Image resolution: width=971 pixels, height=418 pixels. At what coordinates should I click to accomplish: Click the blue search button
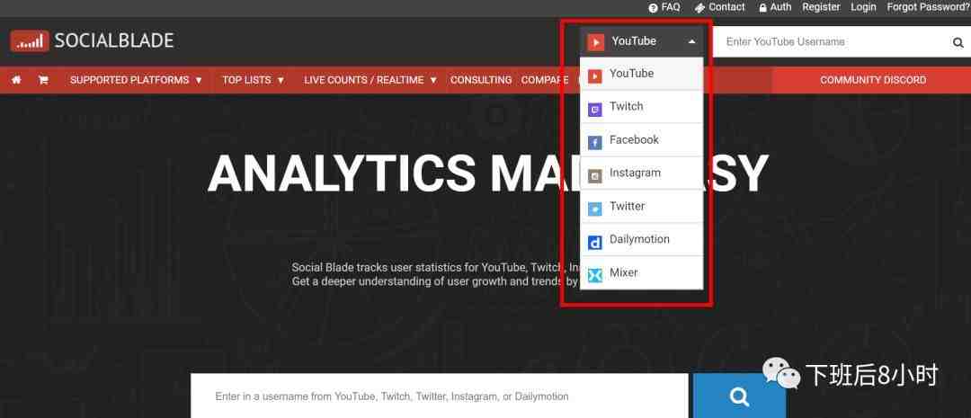click(x=739, y=396)
